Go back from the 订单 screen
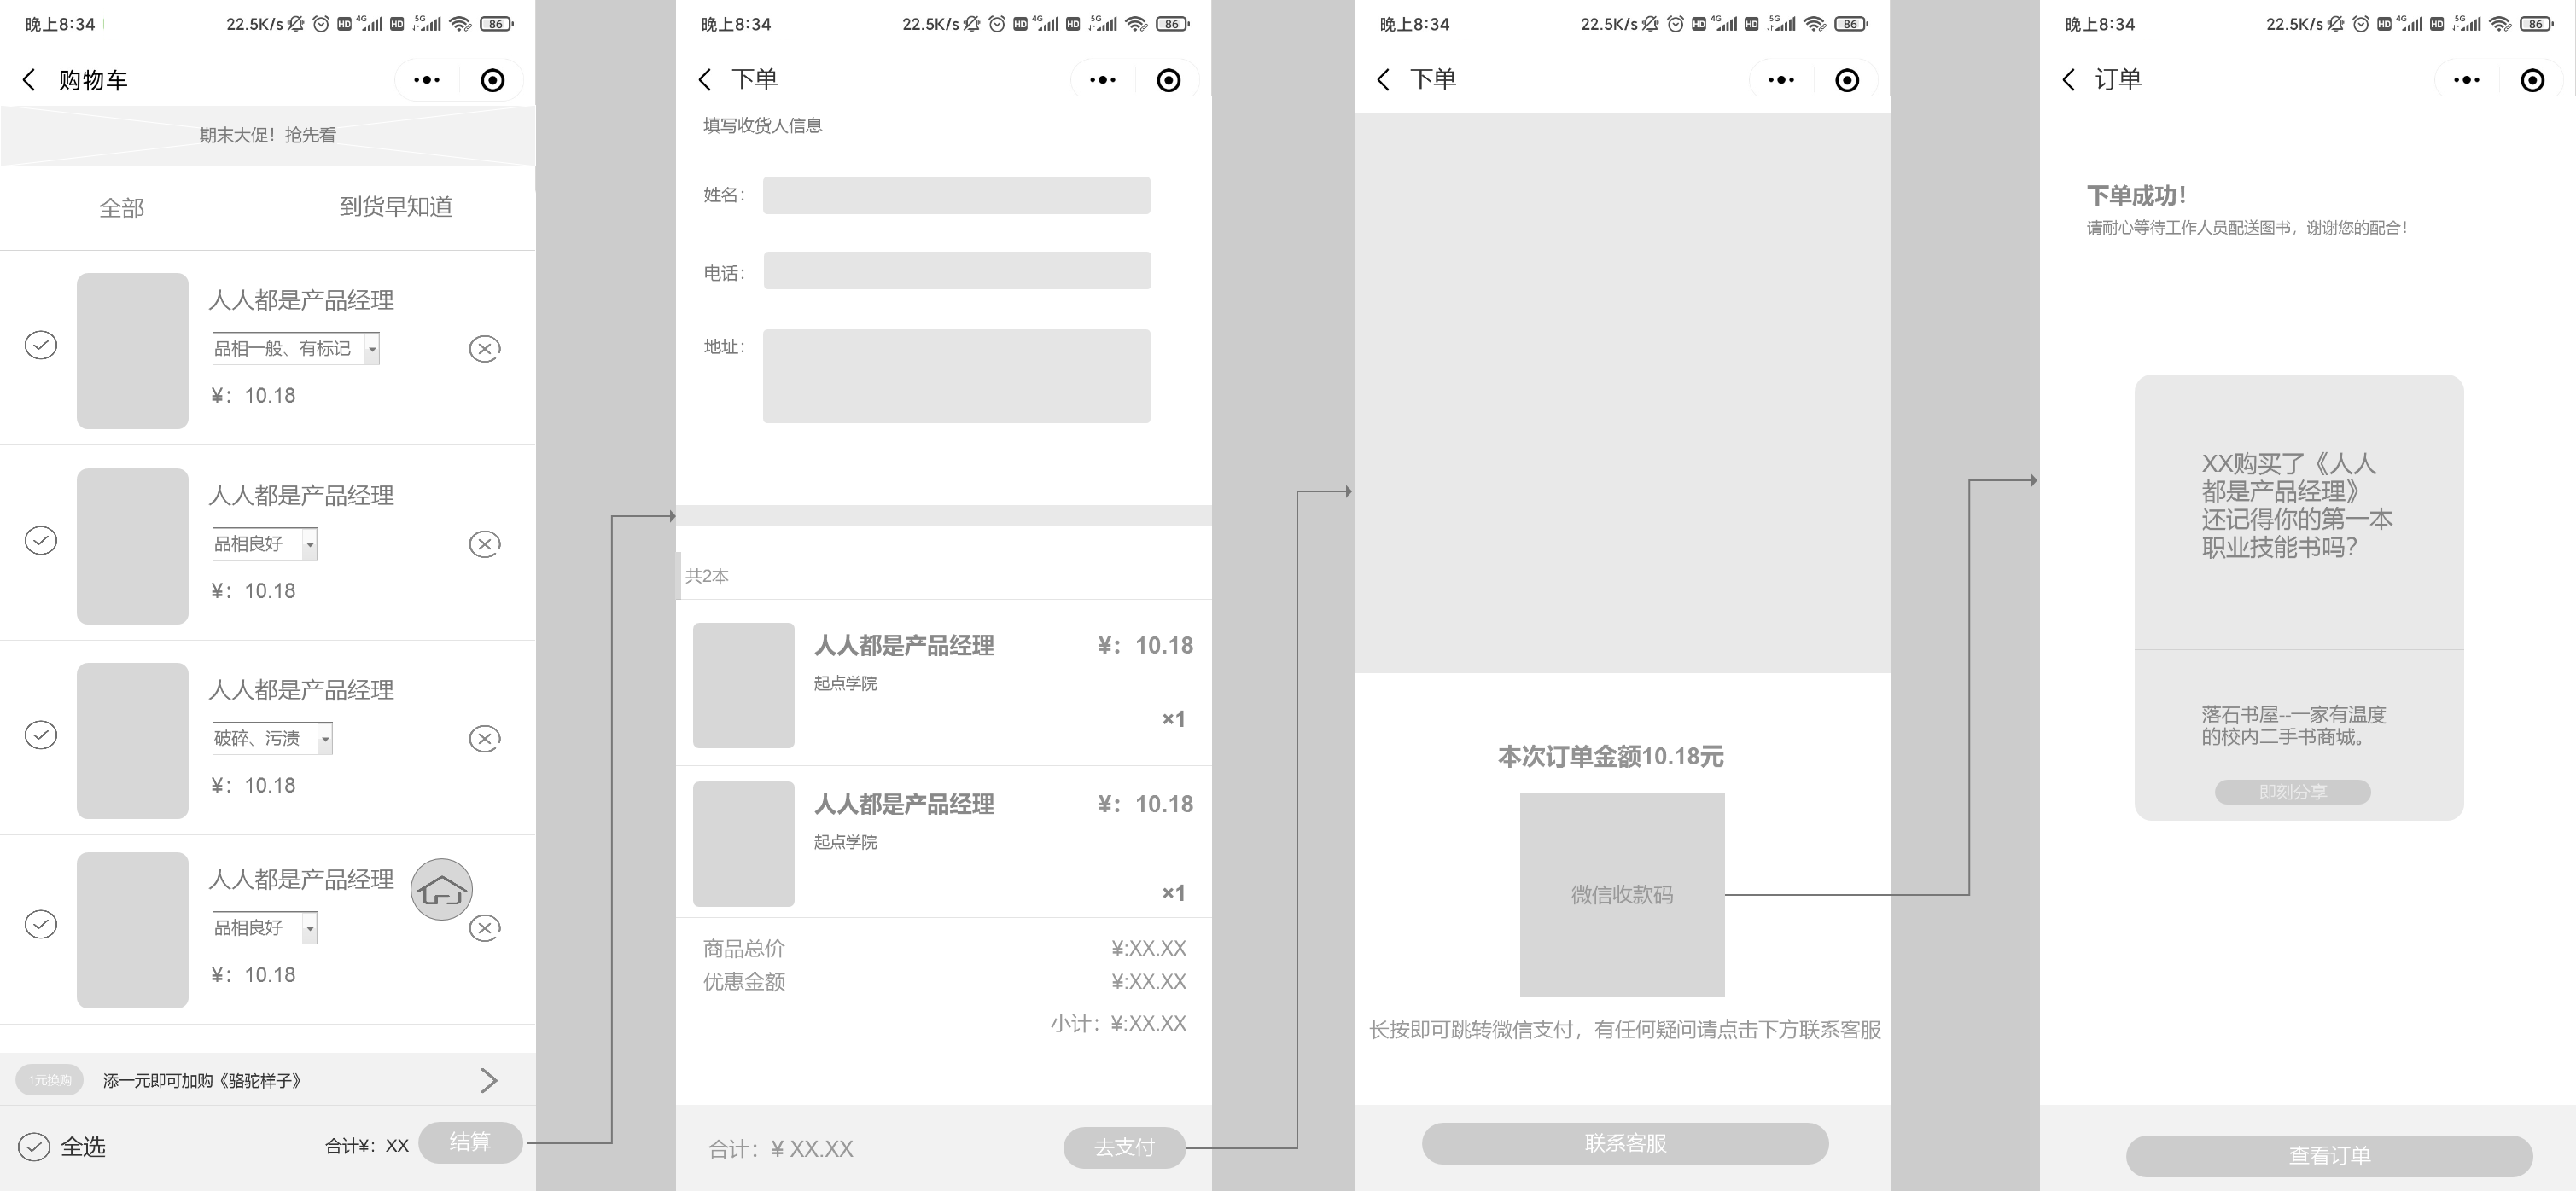This screenshot has height=1191, width=2576. point(2069,80)
